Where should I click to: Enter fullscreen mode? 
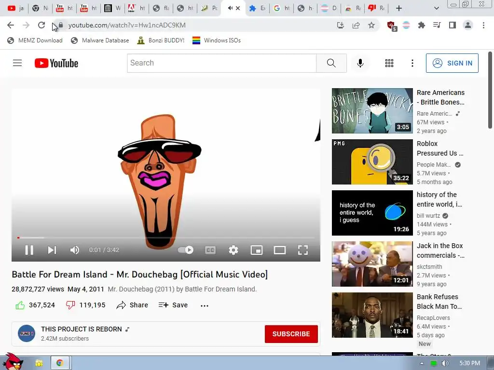click(303, 250)
